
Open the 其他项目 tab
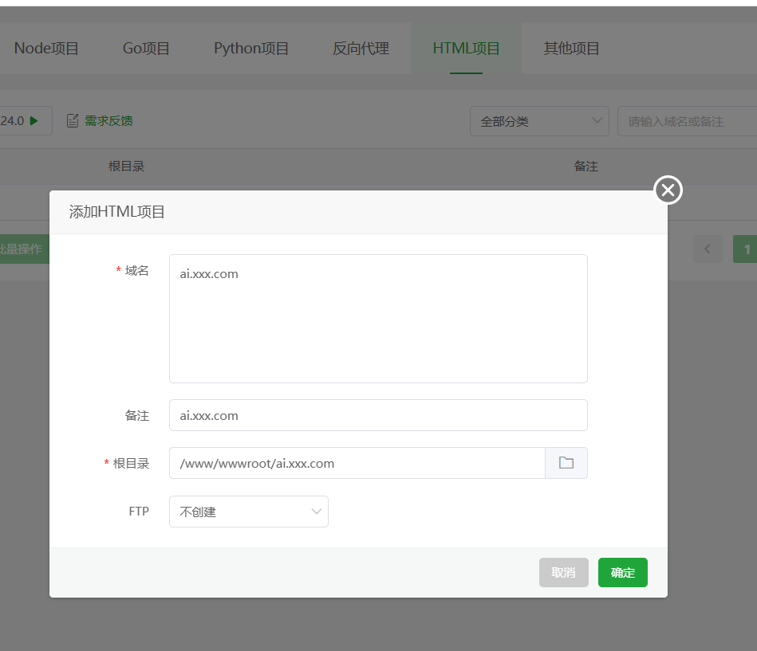click(571, 48)
